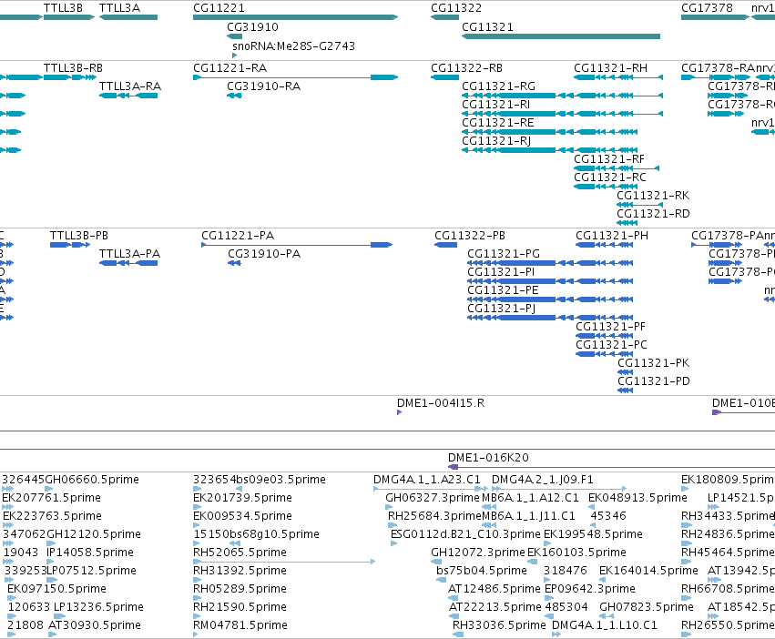Select the CG11321 gene label
This screenshot has height=639, width=775.
pos(487,27)
